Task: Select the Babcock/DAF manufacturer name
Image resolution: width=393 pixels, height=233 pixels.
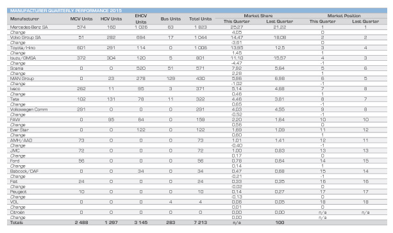Action: [24, 171]
